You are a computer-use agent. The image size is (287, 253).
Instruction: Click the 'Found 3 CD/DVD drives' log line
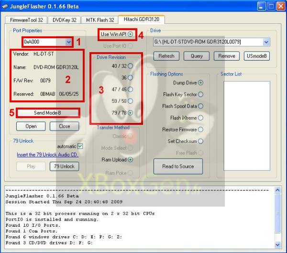coord(49,243)
